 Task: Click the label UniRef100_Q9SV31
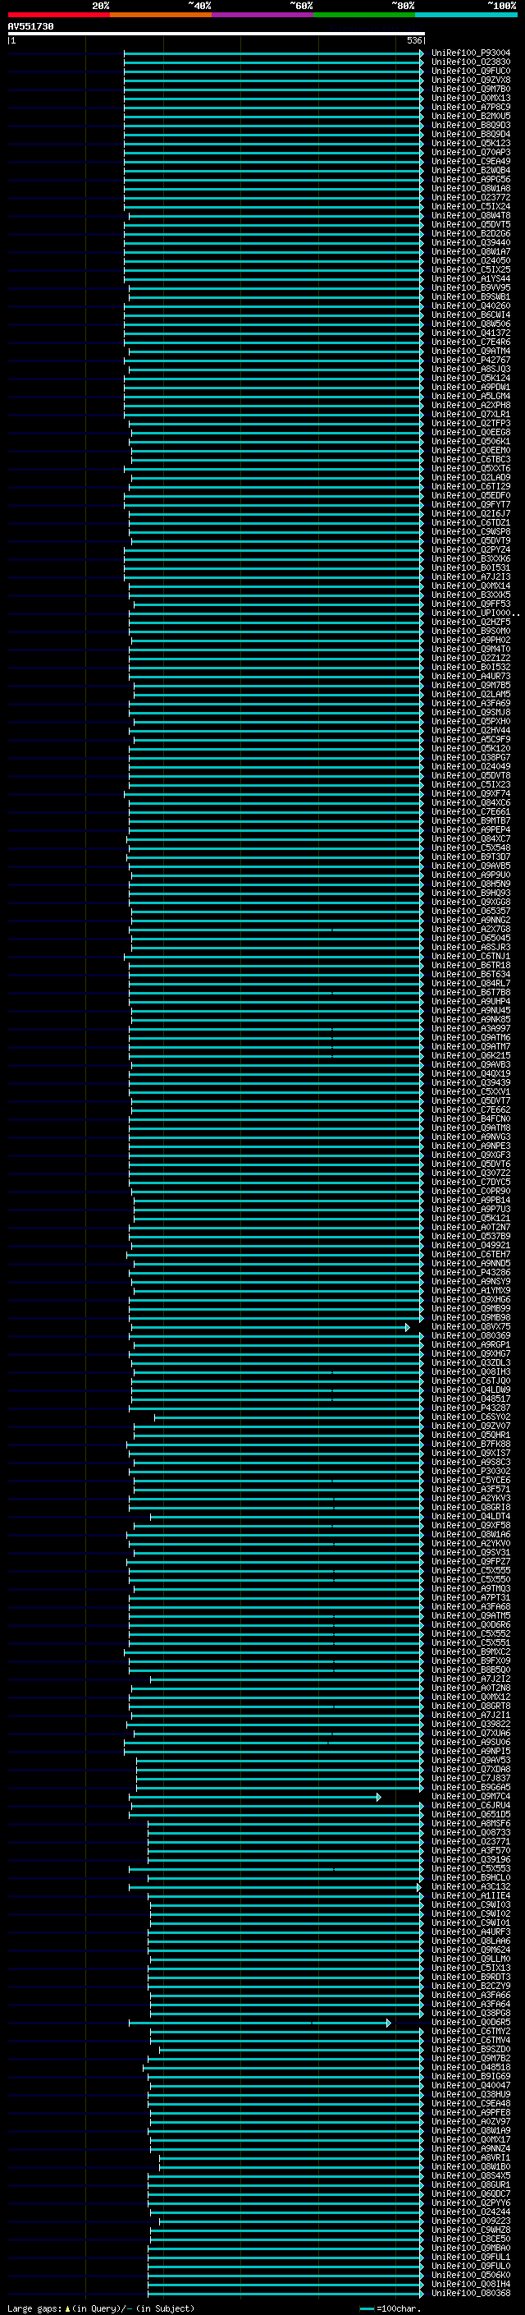pos(471,1553)
